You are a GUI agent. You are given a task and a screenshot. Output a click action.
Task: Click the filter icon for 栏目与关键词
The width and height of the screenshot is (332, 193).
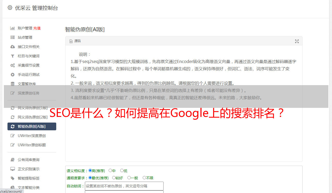[12, 56]
